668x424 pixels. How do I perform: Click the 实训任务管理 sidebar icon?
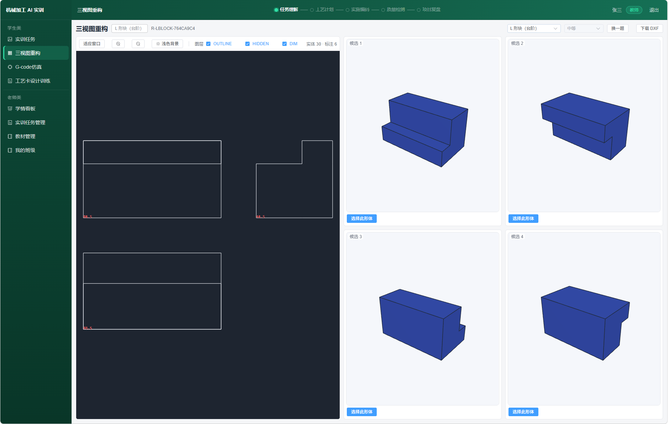click(x=10, y=122)
